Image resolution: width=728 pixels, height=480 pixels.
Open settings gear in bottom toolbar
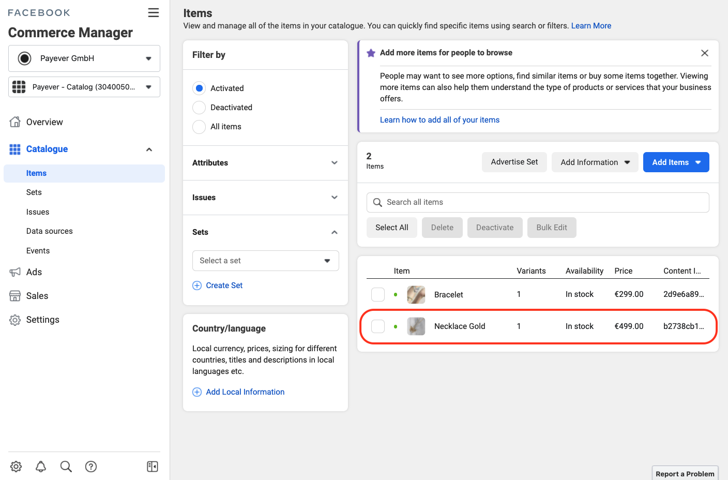pyautogui.click(x=16, y=467)
